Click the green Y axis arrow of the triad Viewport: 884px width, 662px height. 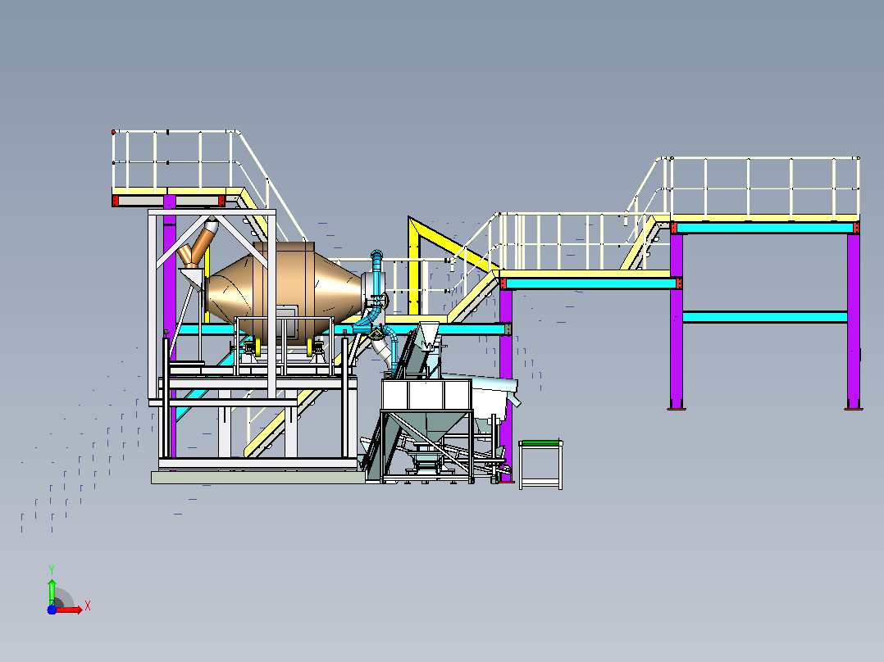point(52,592)
